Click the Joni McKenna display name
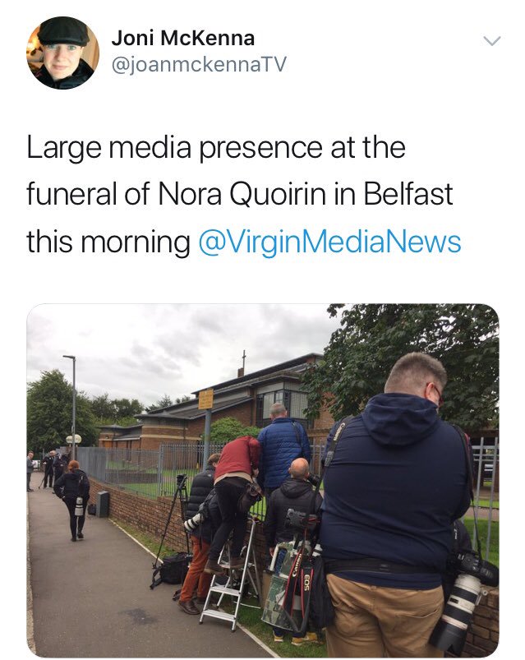Screen dimensions: 525x660 pos(183,39)
